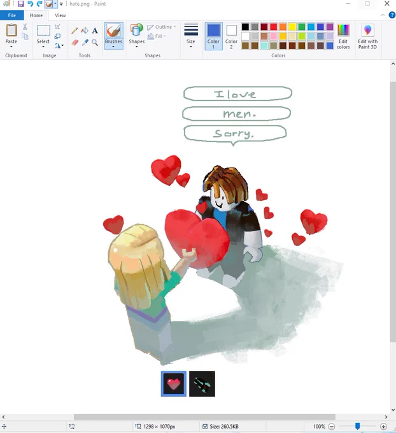This screenshot has height=433, width=396.
Task: Click the Crop icon in Image group
Action: tap(57, 27)
